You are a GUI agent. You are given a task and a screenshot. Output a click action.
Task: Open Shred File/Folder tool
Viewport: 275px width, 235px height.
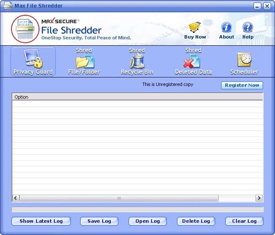point(84,61)
